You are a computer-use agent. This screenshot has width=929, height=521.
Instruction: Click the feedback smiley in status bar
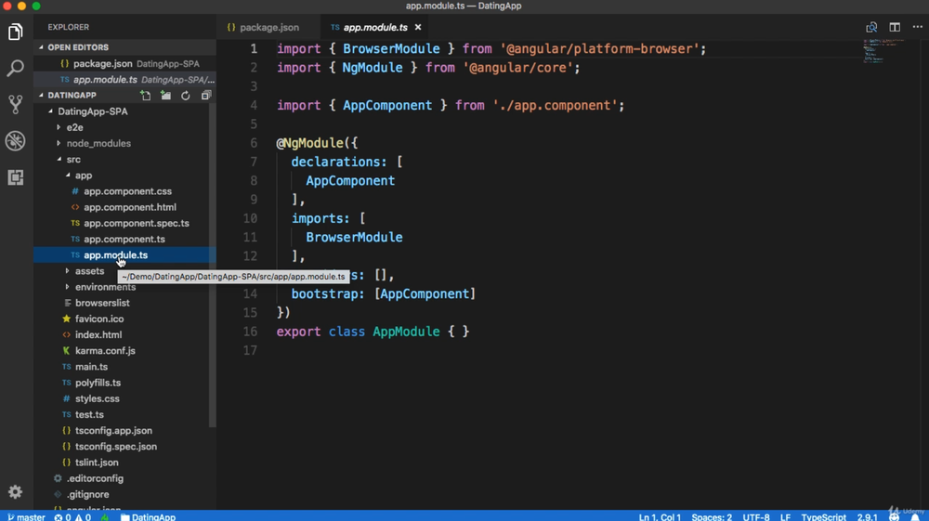[894, 517]
